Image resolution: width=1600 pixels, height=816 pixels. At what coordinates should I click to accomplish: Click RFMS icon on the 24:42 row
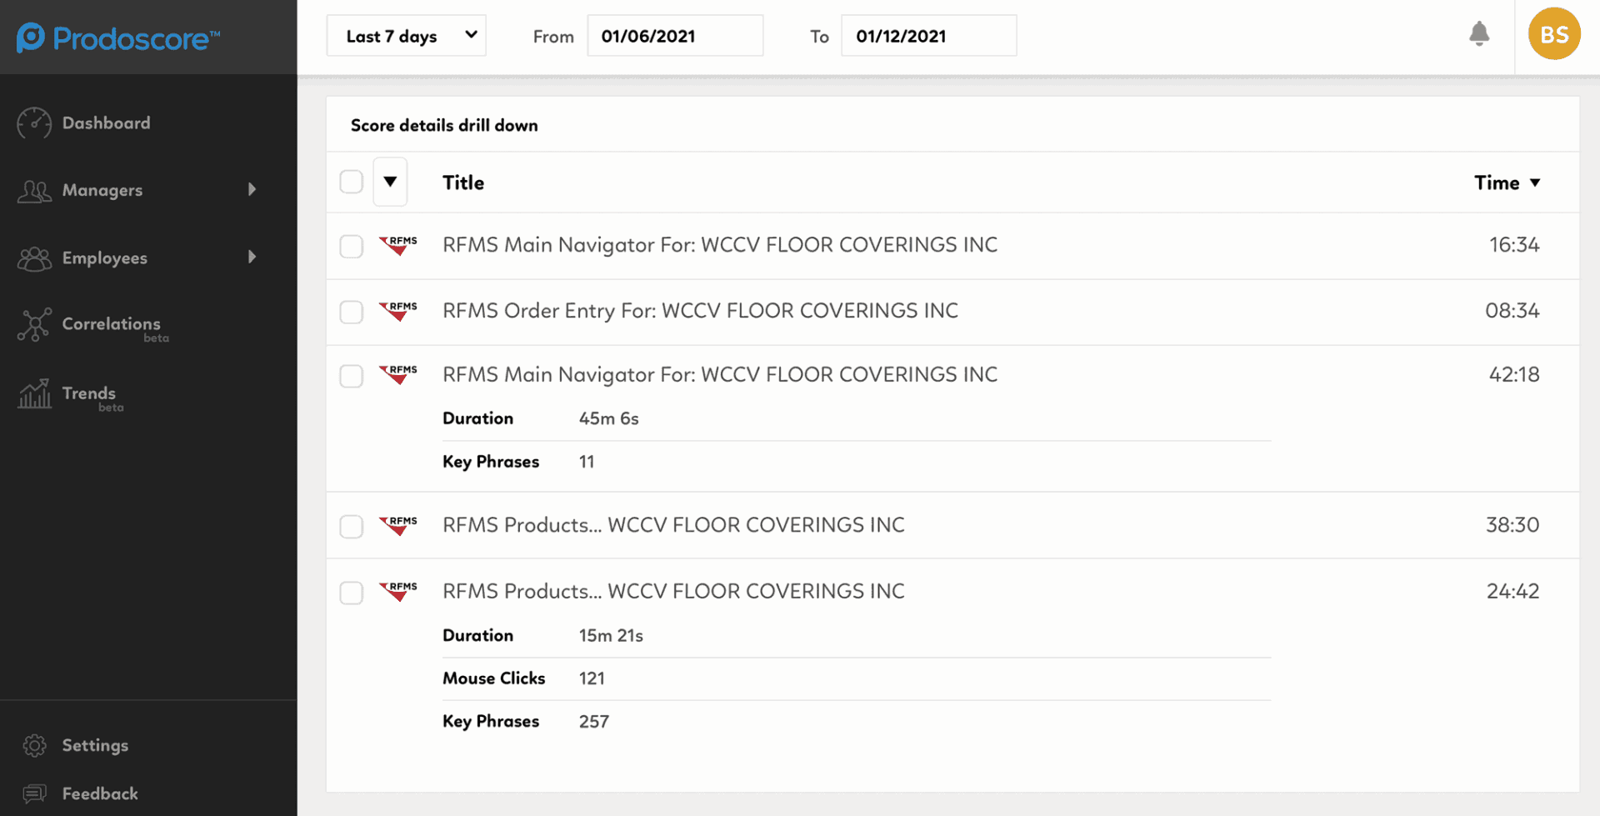[398, 591]
